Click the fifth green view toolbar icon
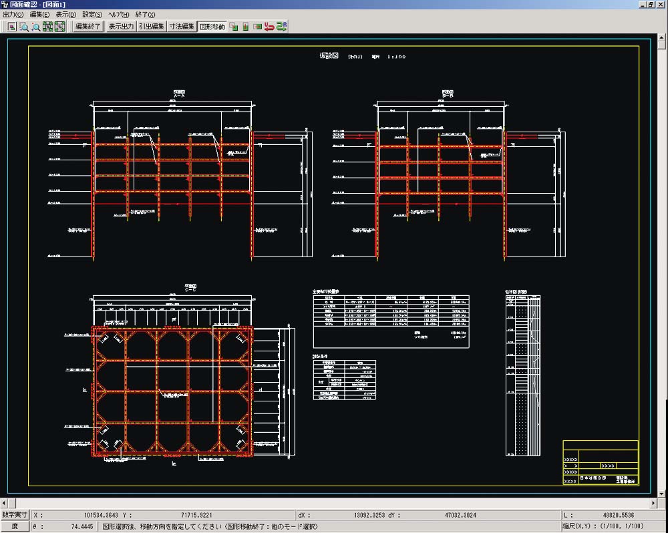The height and width of the screenshot is (533, 668). point(60,27)
